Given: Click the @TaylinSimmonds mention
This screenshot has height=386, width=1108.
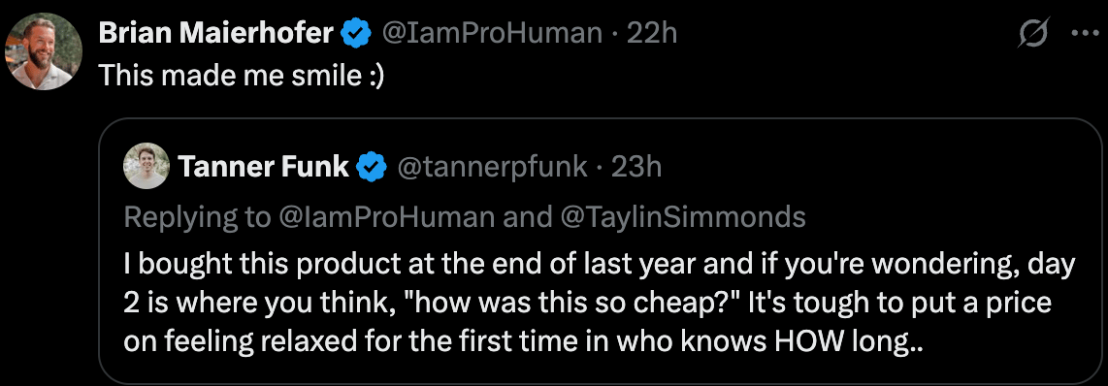Looking at the screenshot, I should pos(683,217).
